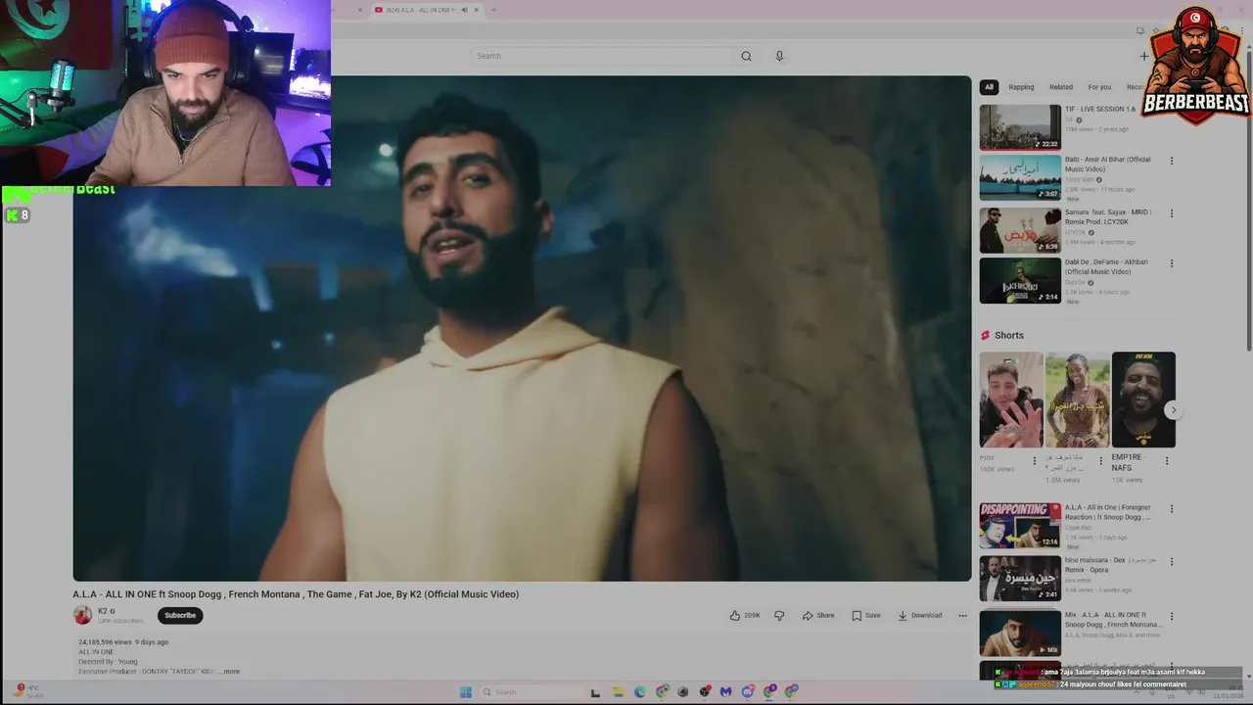Open Mix - A.L.A - ALL IN ONE playlist
1253x705 pixels.
tap(1020, 634)
